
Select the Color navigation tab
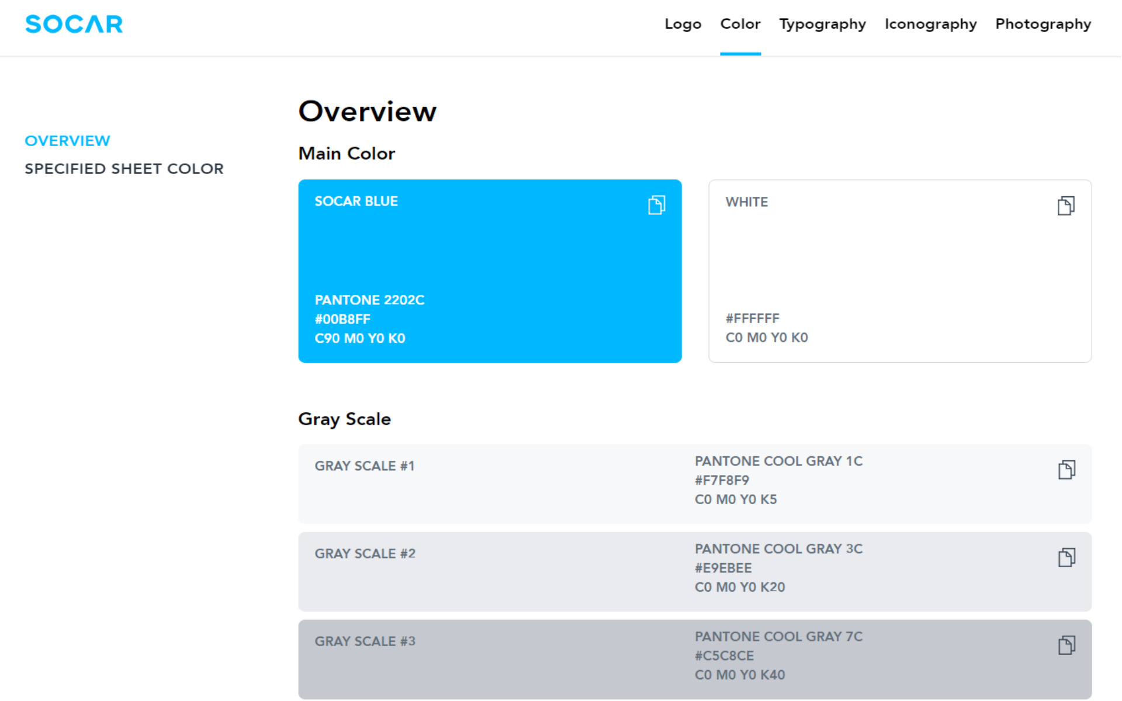tap(740, 23)
